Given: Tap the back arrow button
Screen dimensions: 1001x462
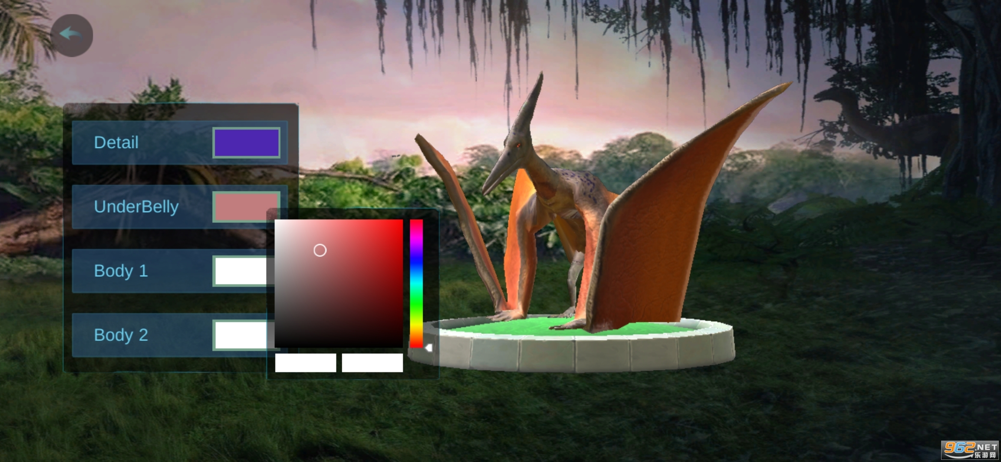Looking at the screenshot, I should tap(71, 36).
